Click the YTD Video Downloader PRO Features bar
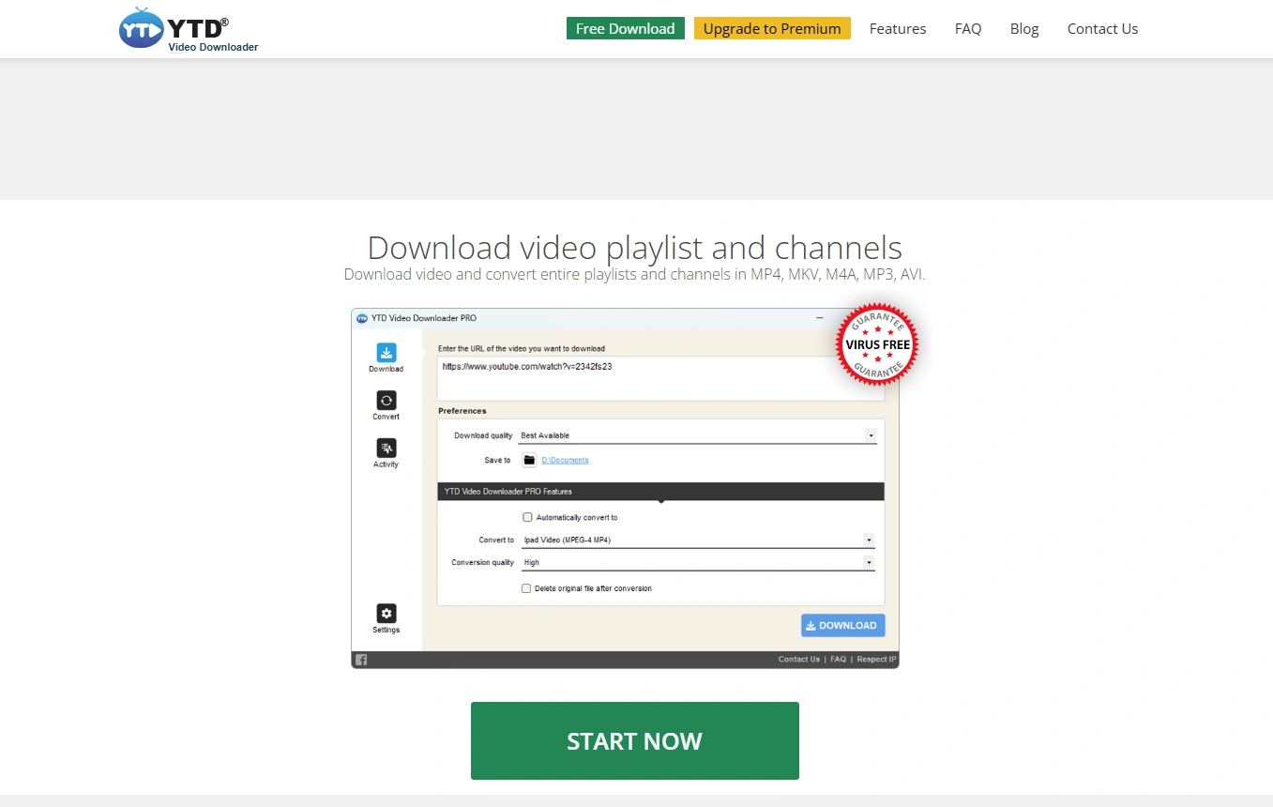Screen dimensions: 1273x807 point(660,491)
